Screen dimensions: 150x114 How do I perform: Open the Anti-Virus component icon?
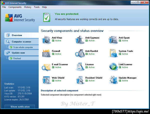(x=46, y=40)
